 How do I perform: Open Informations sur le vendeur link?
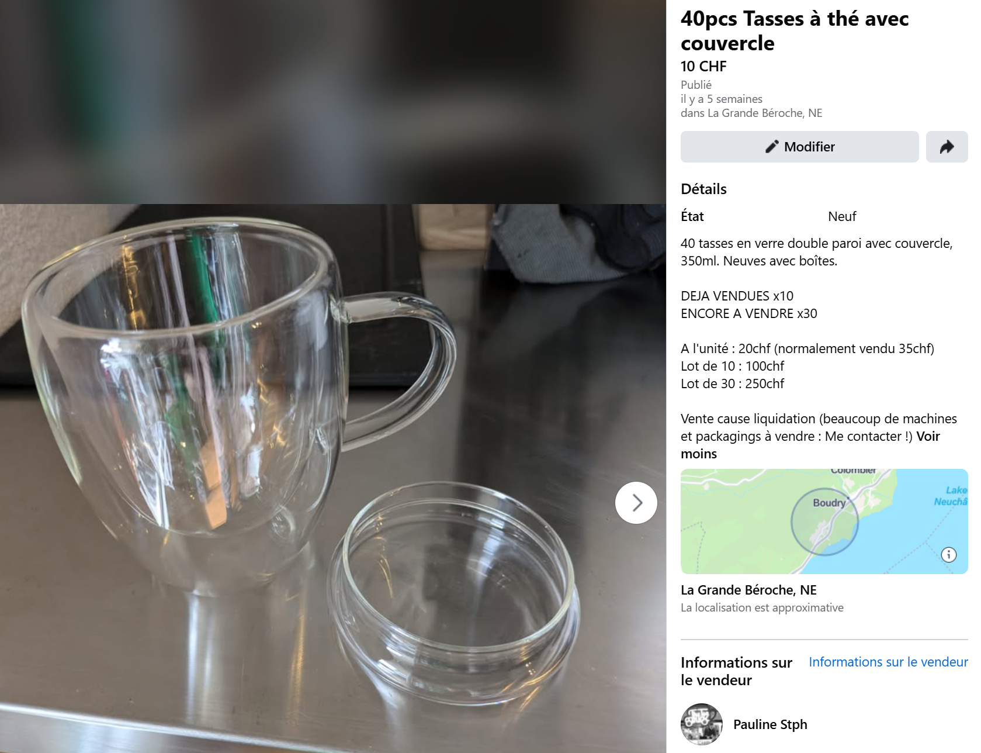tap(888, 662)
